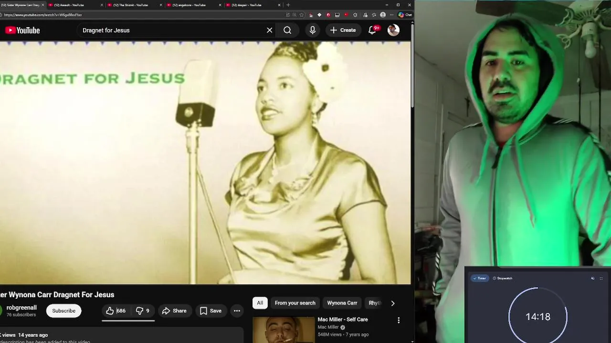Dislike the video (9 dislikes)

pos(142,311)
